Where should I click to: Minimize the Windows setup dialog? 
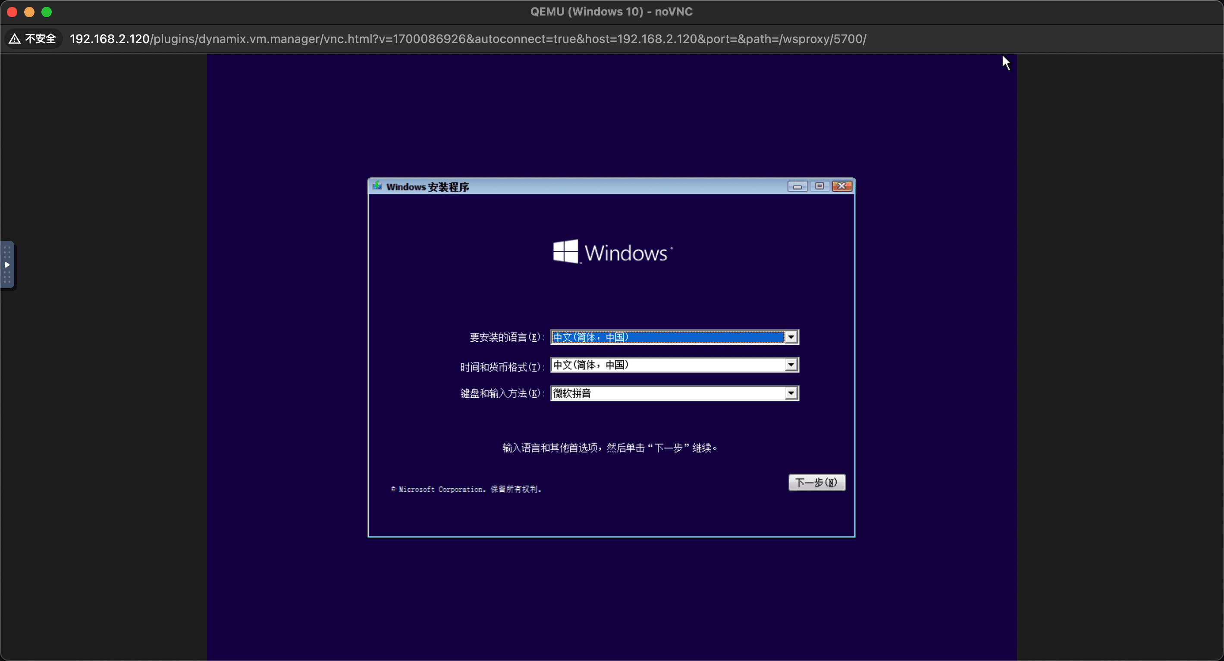point(797,186)
